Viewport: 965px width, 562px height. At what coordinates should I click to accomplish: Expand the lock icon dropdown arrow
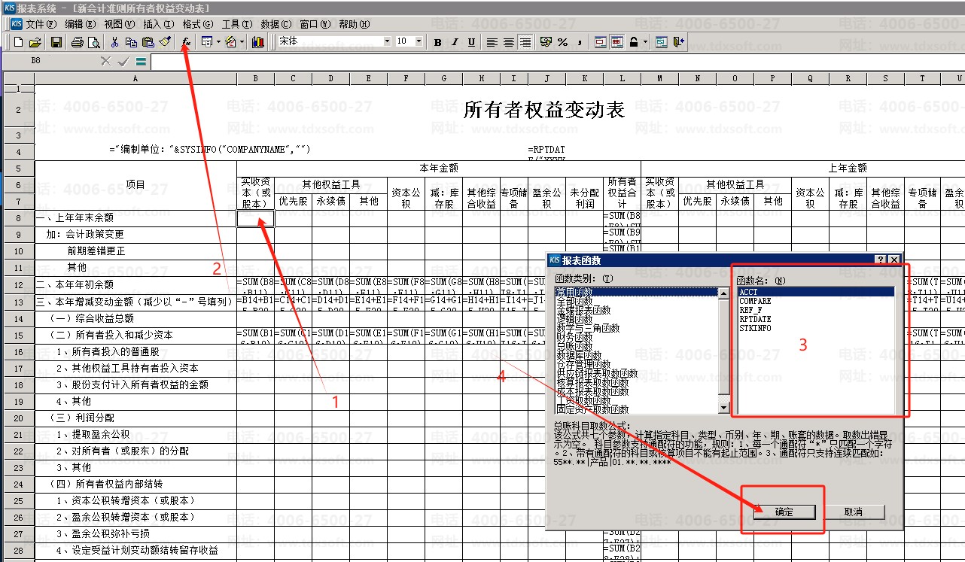point(646,42)
